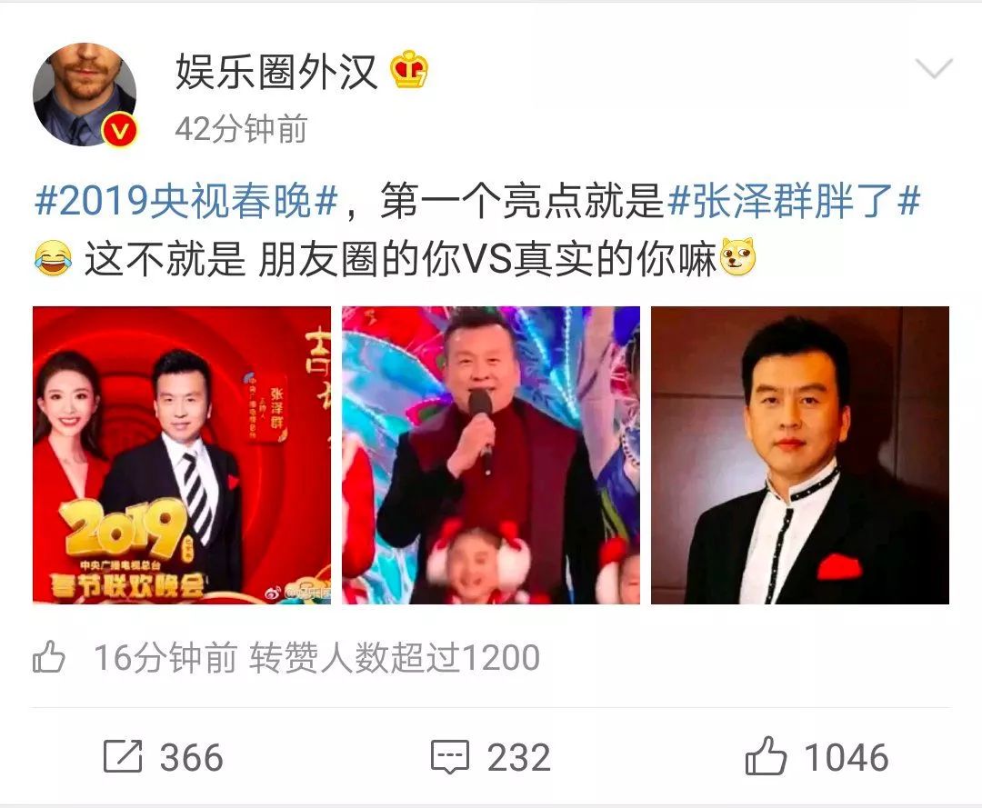Toggle like with the thumbs-up icon

click(x=766, y=756)
